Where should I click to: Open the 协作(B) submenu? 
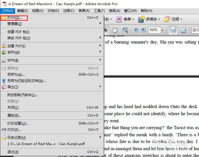(52, 60)
